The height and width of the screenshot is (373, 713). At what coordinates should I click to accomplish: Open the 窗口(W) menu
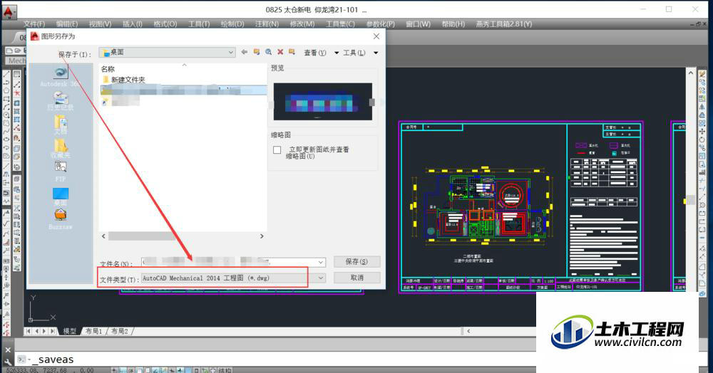click(418, 24)
